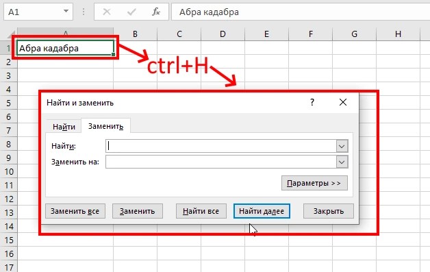Click the formula bar showing Абра кадабра
The image size is (430, 272).
coord(301,12)
